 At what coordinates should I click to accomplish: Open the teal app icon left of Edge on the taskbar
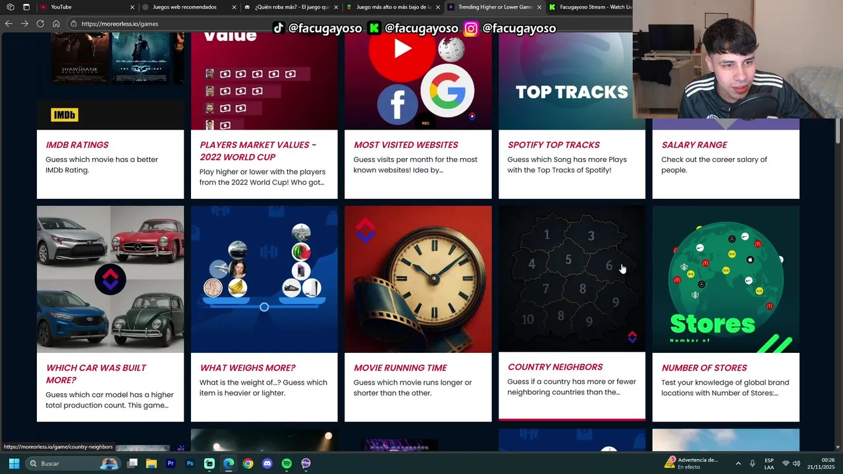point(209,463)
